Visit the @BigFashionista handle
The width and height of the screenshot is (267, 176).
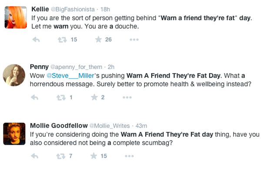click(x=73, y=9)
